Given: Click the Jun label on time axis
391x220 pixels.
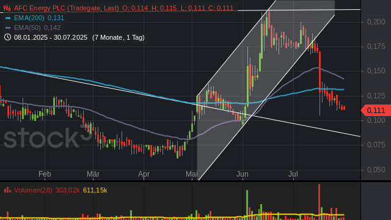Looking at the screenshot, I should [243, 174].
